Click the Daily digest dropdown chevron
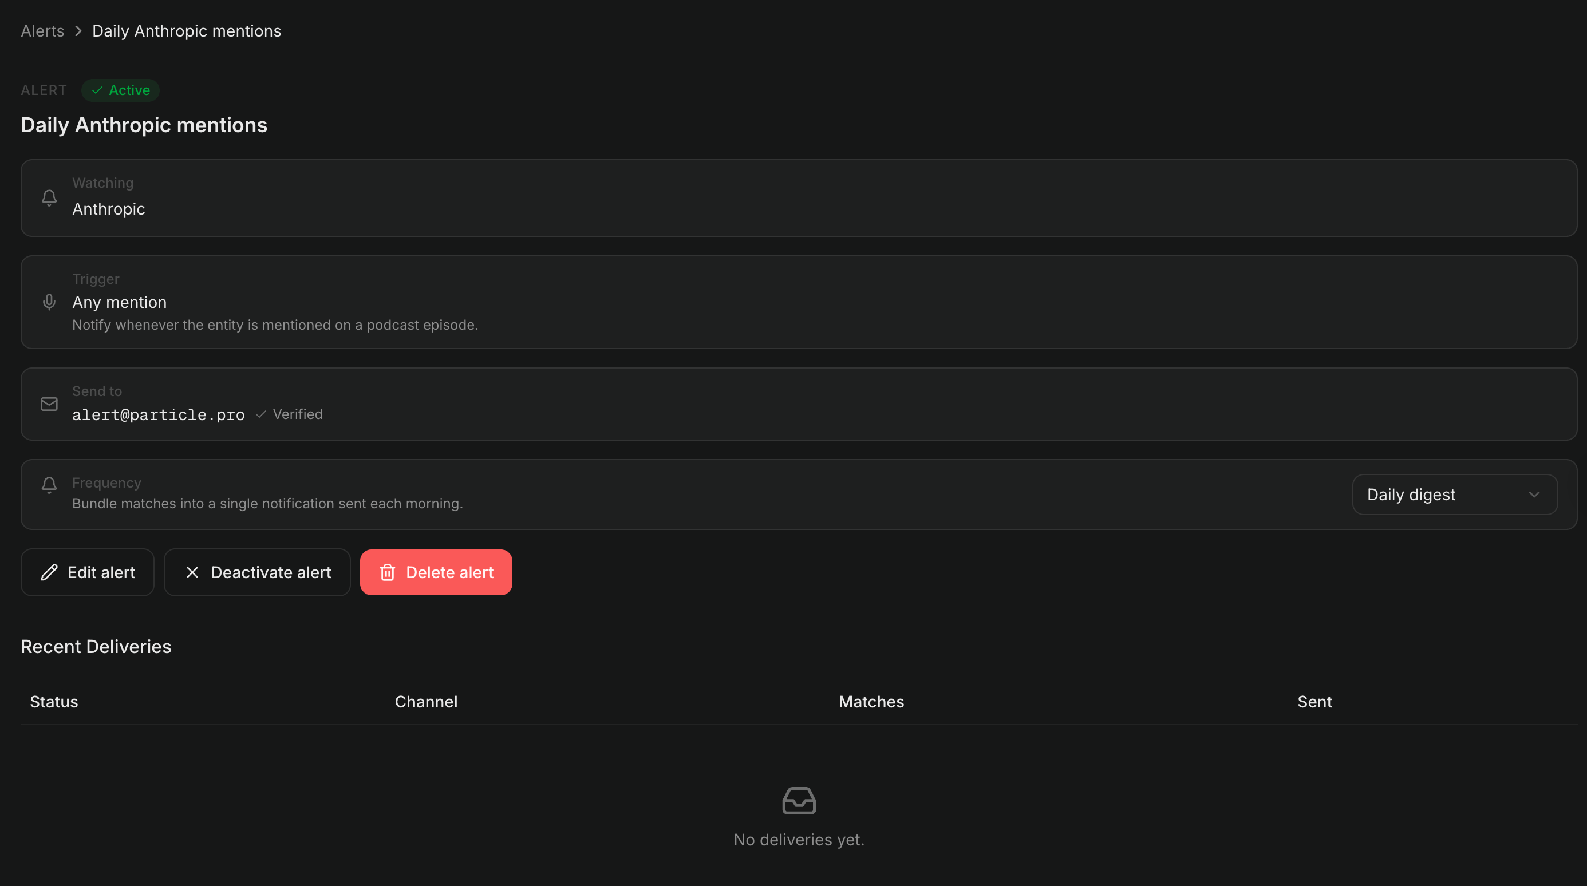This screenshot has height=886, width=1587. click(x=1534, y=495)
